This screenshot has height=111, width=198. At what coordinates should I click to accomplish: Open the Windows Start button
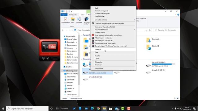point(3,109)
